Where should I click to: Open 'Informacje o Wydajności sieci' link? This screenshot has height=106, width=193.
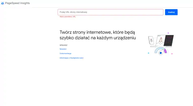[x=72, y=58]
